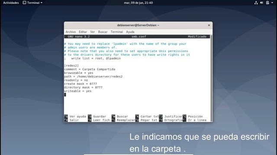The width and height of the screenshot is (277, 155).
Task: Click the 'Reemplazar' shortcut label
Action: click(x=126, y=120)
